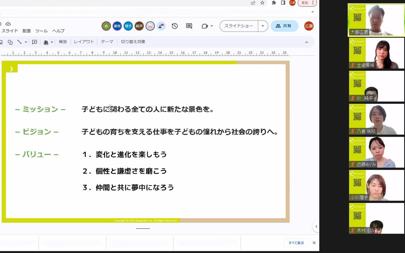Click the cloud save status icon

8,24
